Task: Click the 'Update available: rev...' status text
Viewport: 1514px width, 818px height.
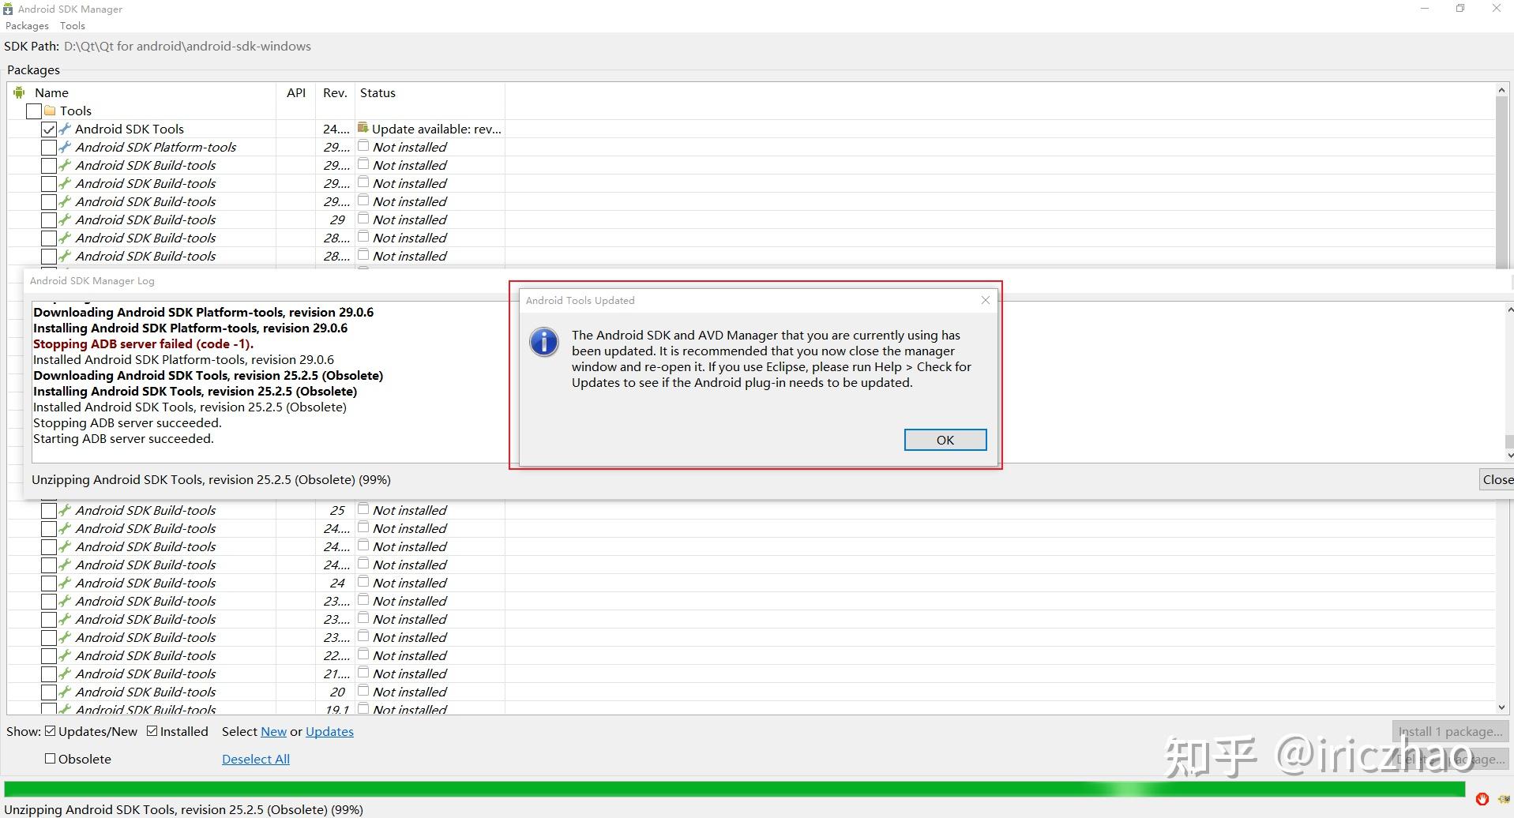Action: point(437,129)
